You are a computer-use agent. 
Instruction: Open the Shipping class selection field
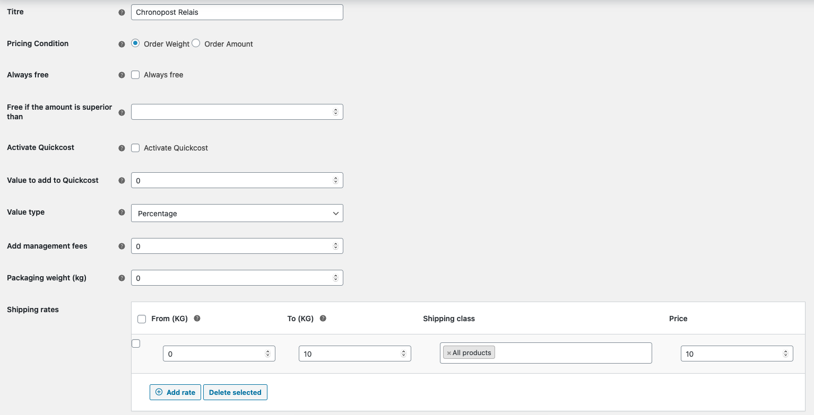pos(572,353)
